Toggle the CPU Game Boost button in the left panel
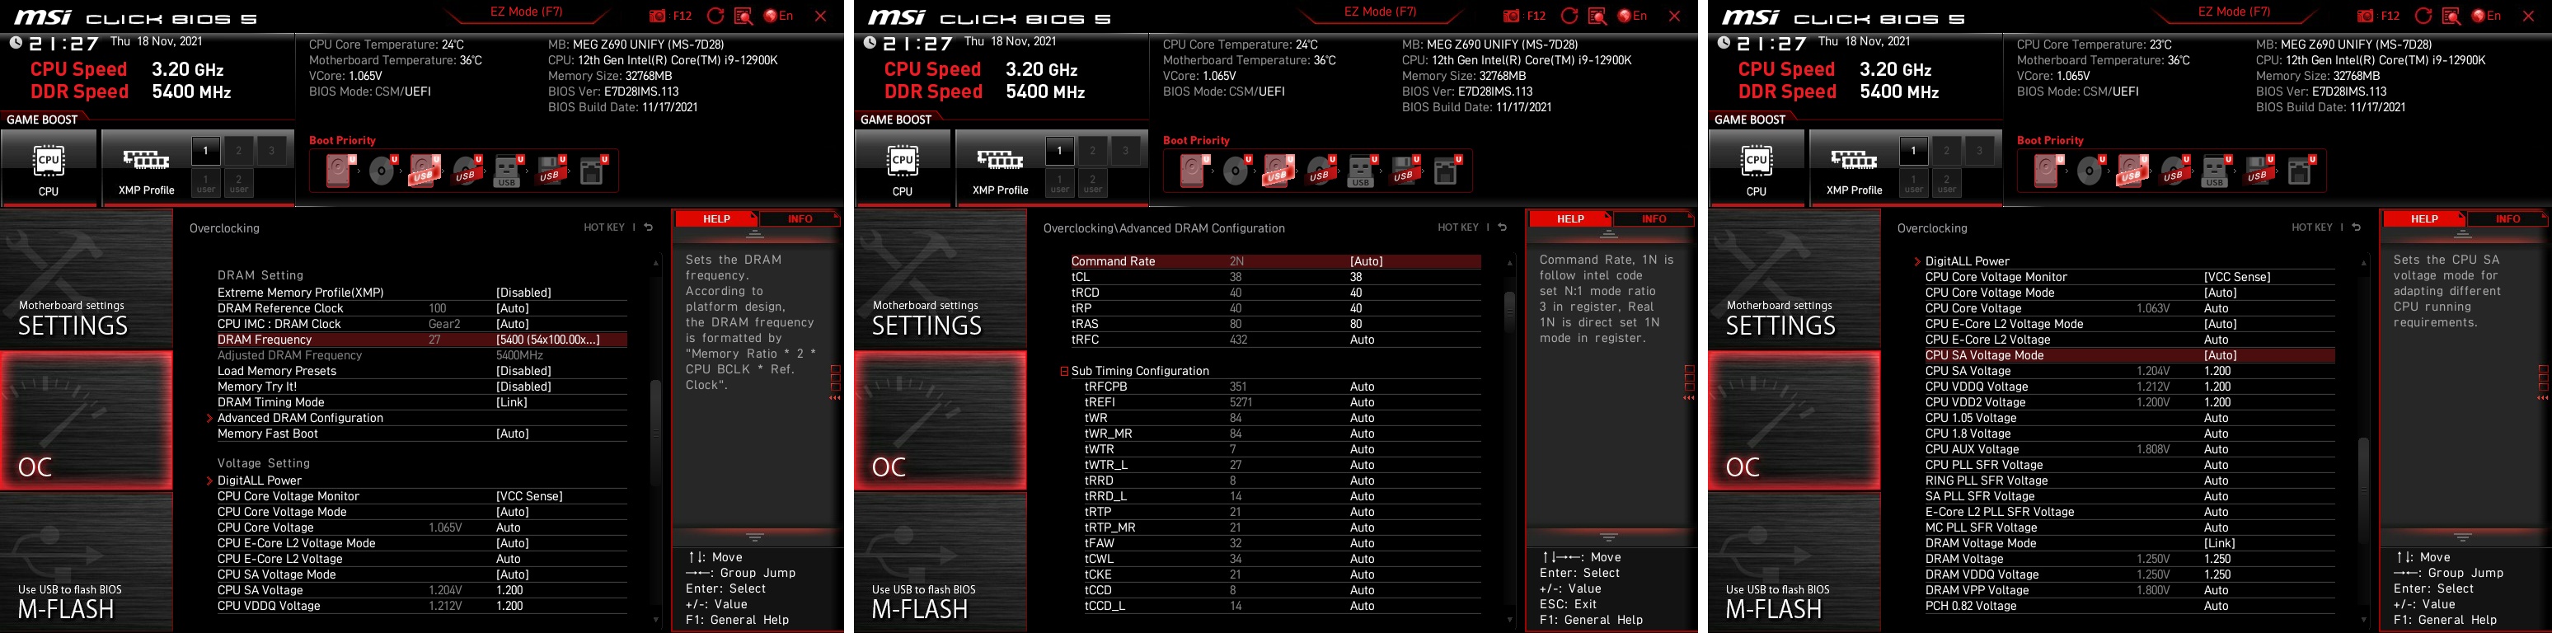The width and height of the screenshot is (2552, 633). click(x=49, y=166)
